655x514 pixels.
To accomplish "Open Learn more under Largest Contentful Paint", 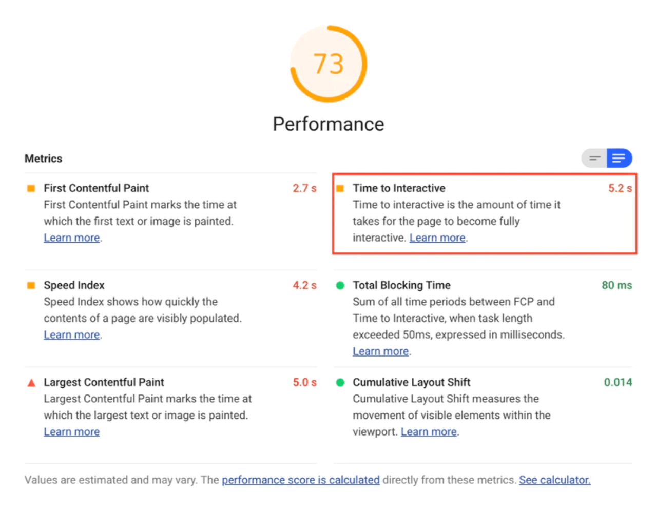I will tap(72, 431).
